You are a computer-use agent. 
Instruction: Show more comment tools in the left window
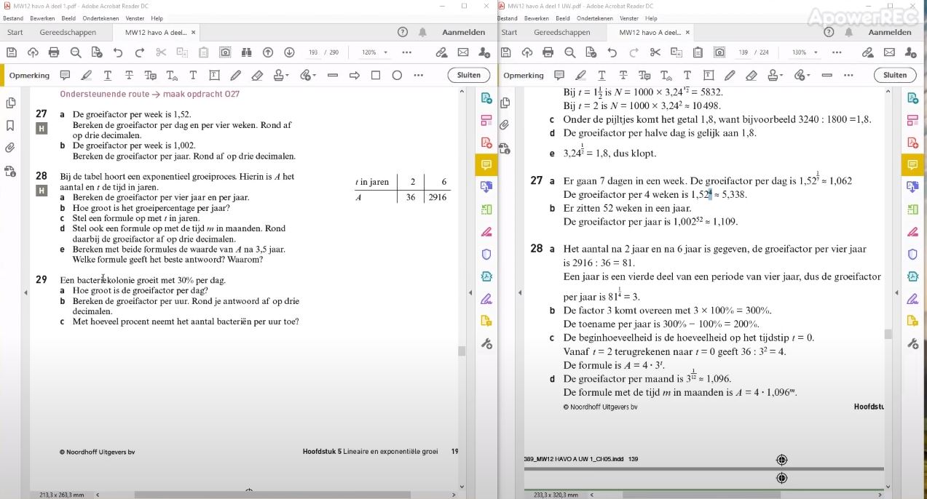point(418,75)
